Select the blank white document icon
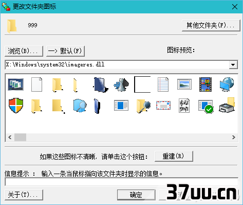Viewport: 243px width, 205px height. (36, 84)
